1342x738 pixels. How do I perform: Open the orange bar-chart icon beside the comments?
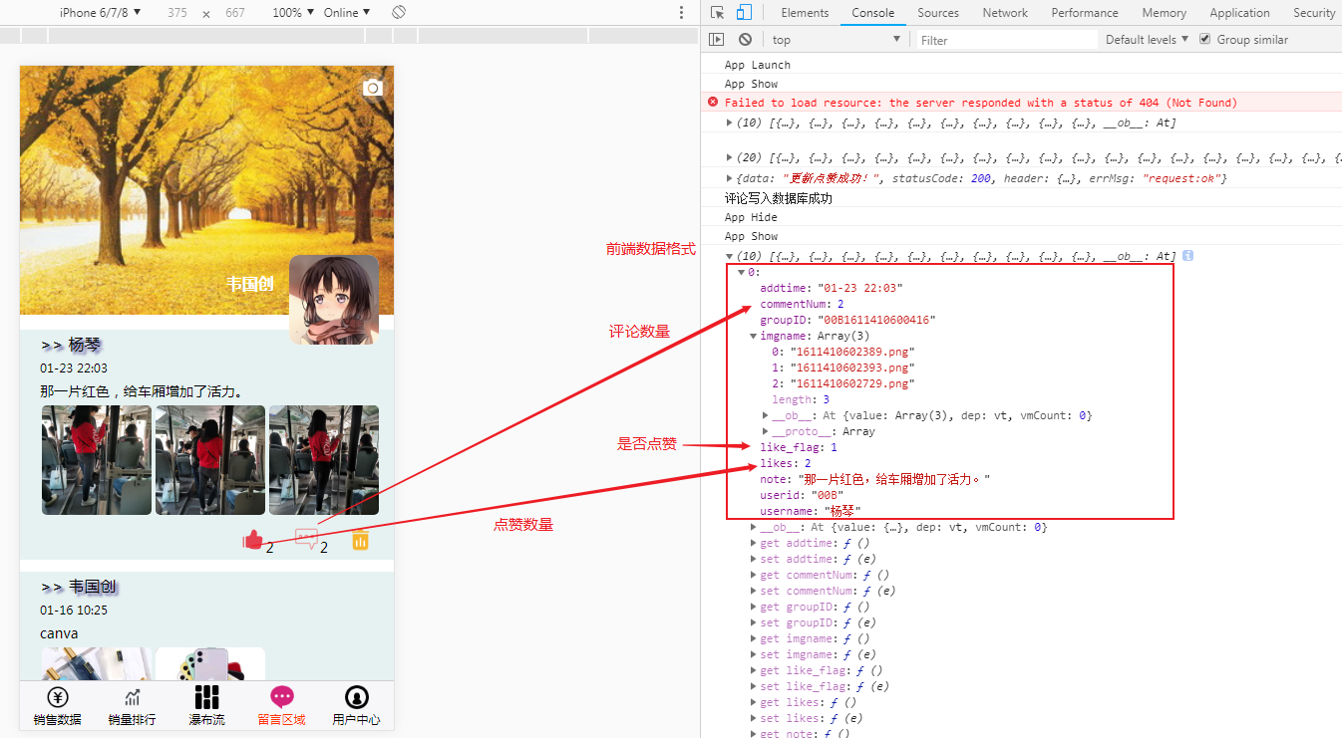click(359, 540)
